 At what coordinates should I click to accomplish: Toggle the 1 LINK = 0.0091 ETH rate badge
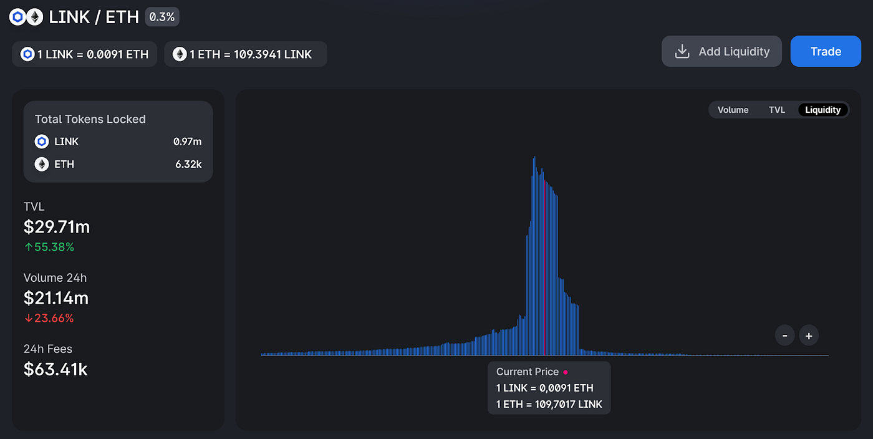84,54
